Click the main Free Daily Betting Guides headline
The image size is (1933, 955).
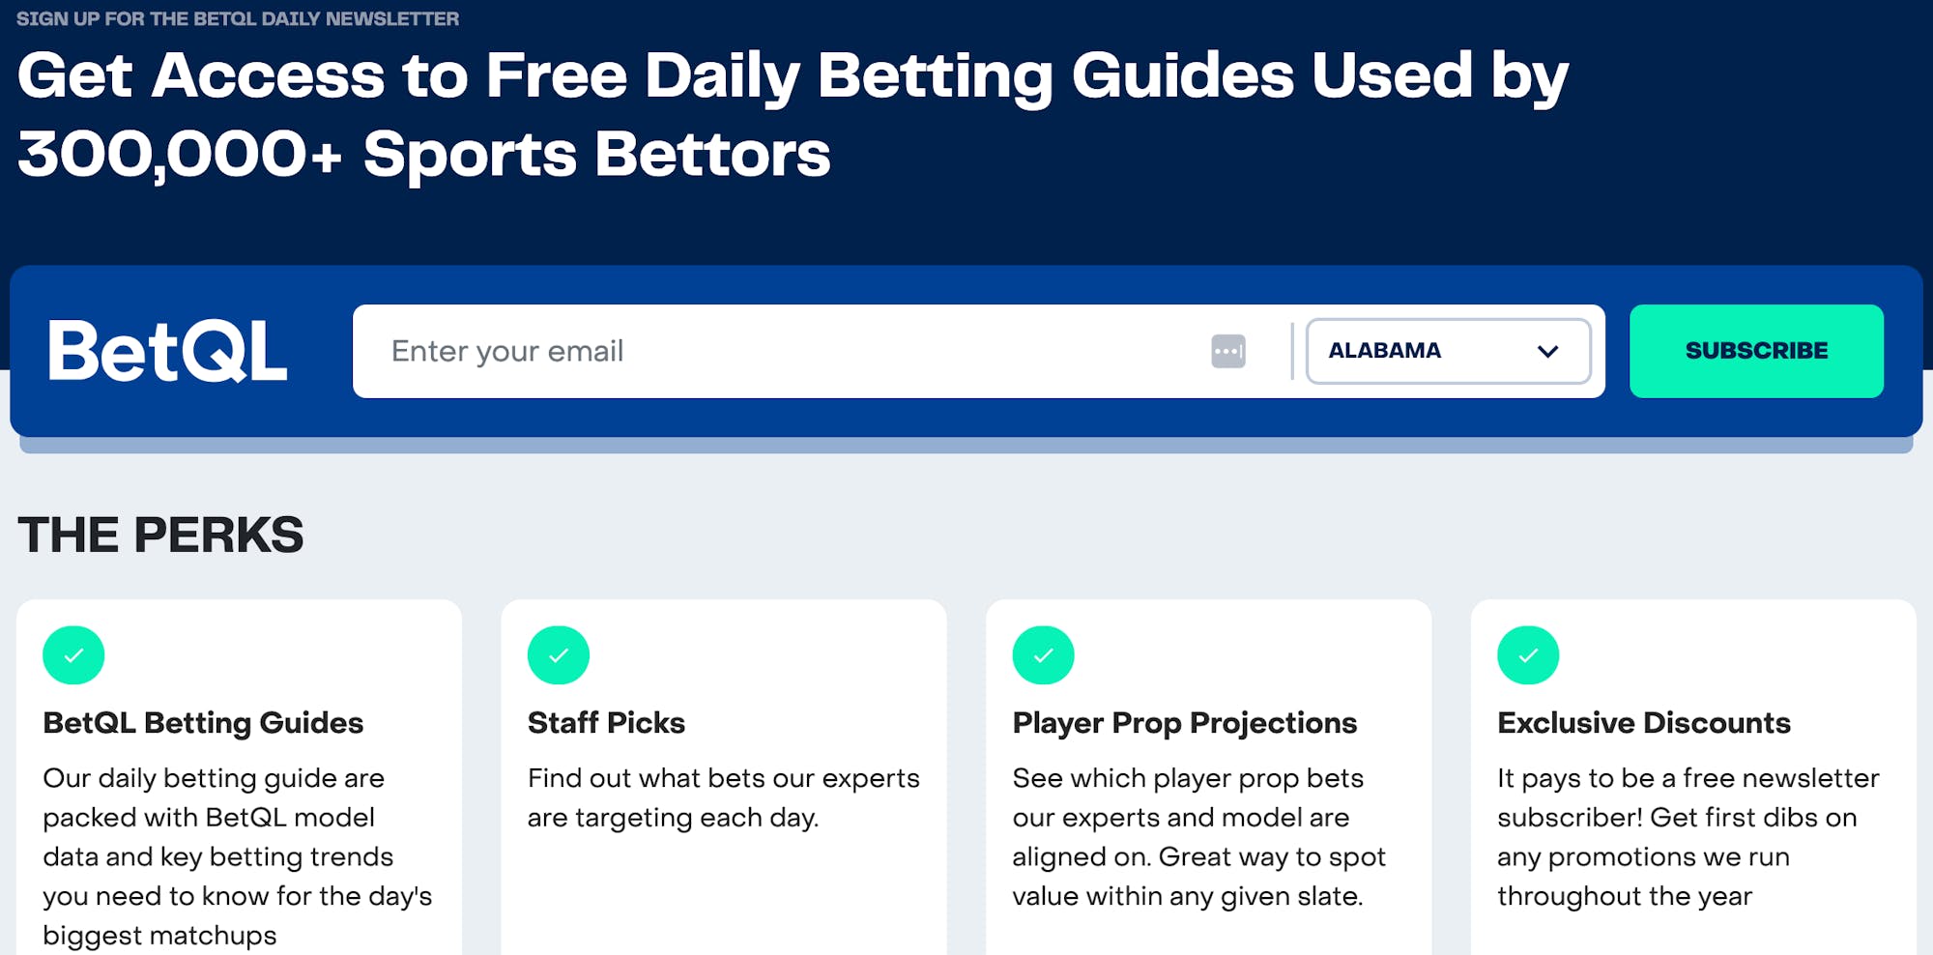[793, 114]
